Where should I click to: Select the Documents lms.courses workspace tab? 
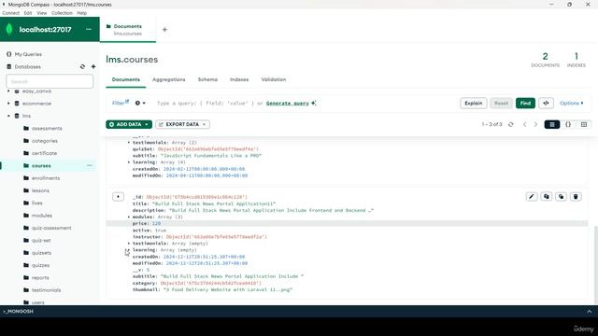[128, 30]
